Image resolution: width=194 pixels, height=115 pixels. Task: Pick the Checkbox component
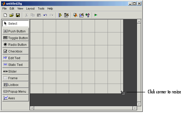coord(16,51)
